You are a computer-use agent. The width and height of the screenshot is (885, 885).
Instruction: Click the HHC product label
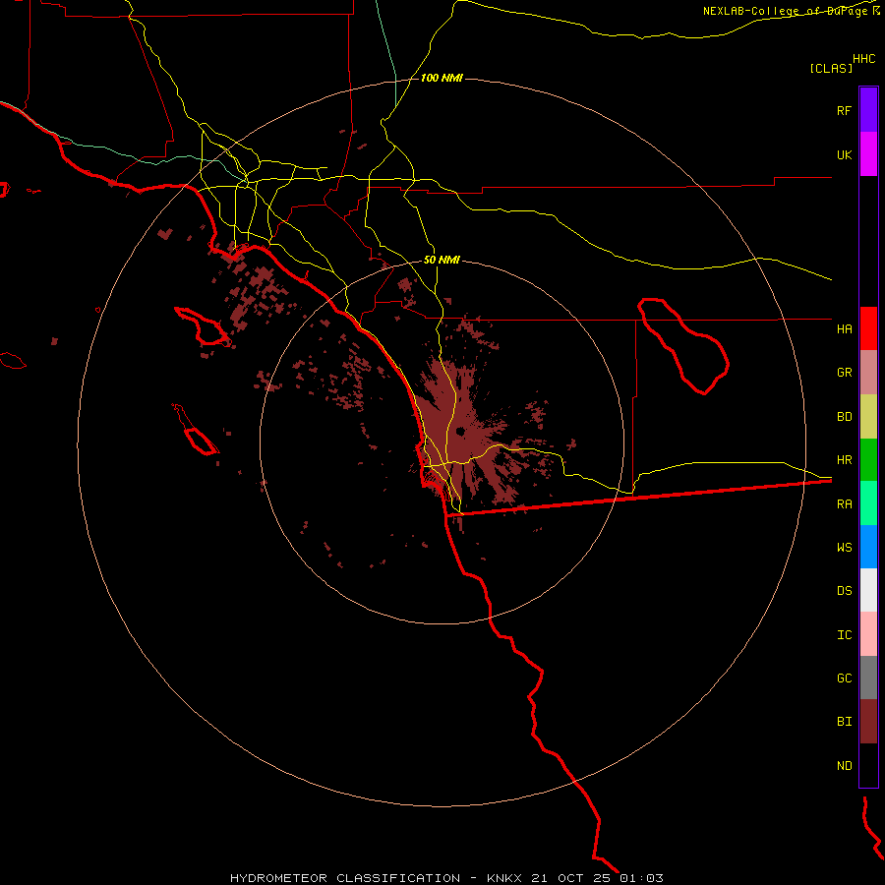click(x=864, y=59)
